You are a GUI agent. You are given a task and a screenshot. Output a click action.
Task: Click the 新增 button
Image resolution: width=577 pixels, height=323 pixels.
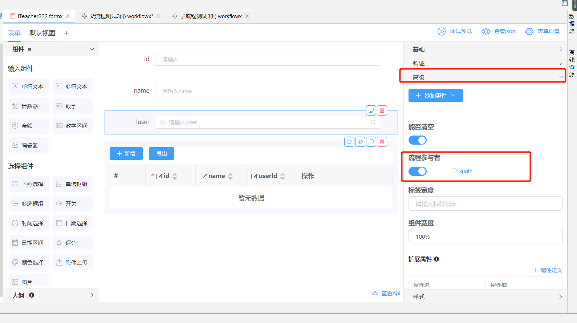click(x=126, y=154)
